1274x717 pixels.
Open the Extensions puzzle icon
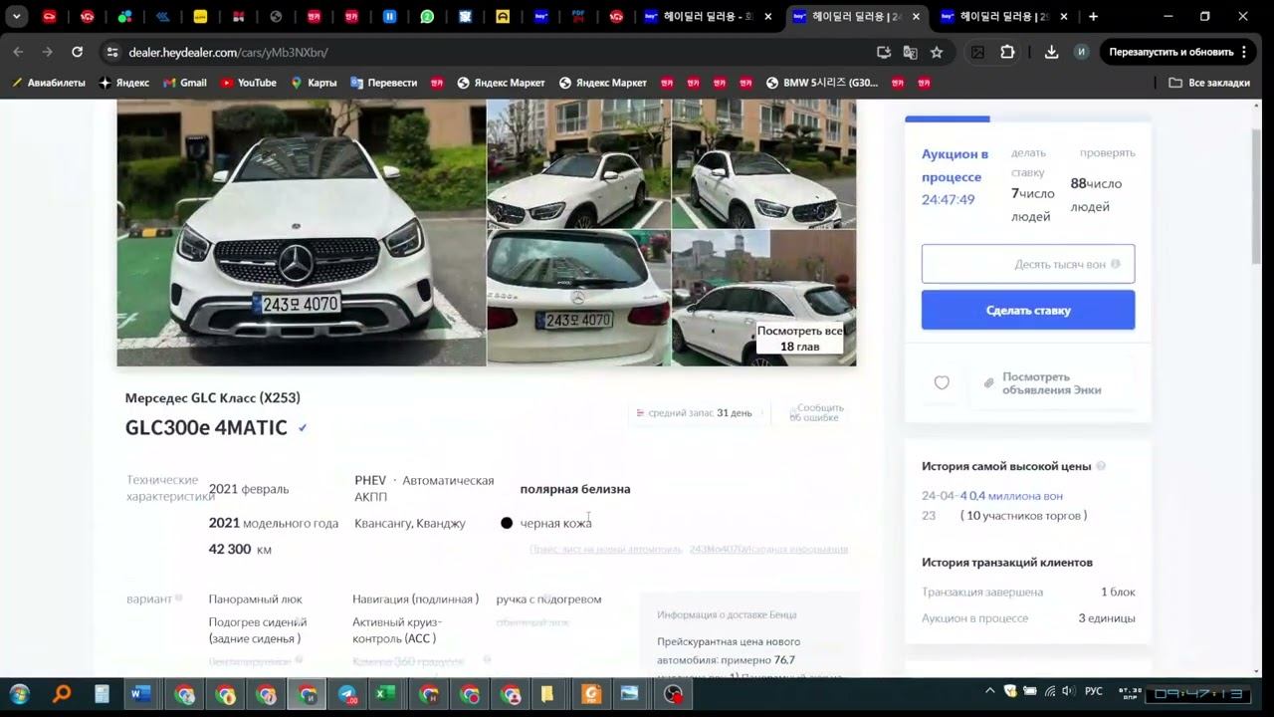pyautogui.click(x=1007, y=52)
